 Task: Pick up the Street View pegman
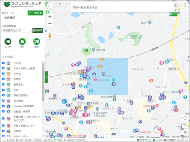(x=50, y=36)
